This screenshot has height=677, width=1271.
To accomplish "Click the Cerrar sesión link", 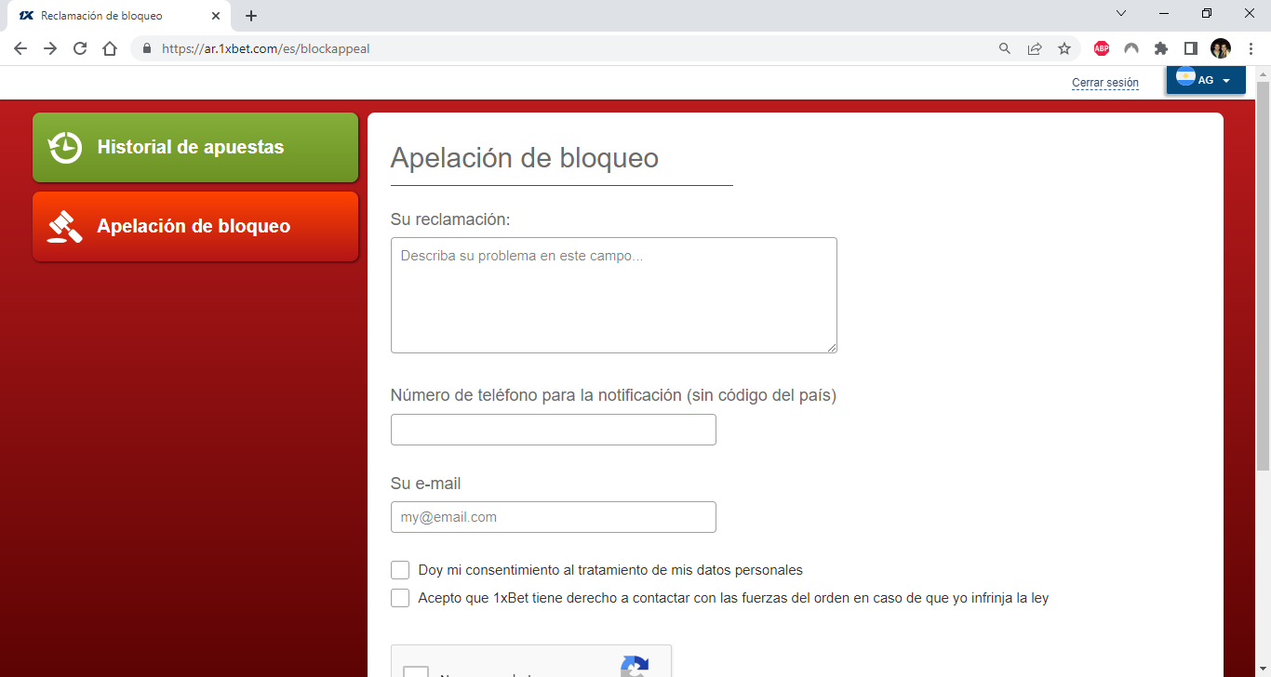I will point(1105,83).
